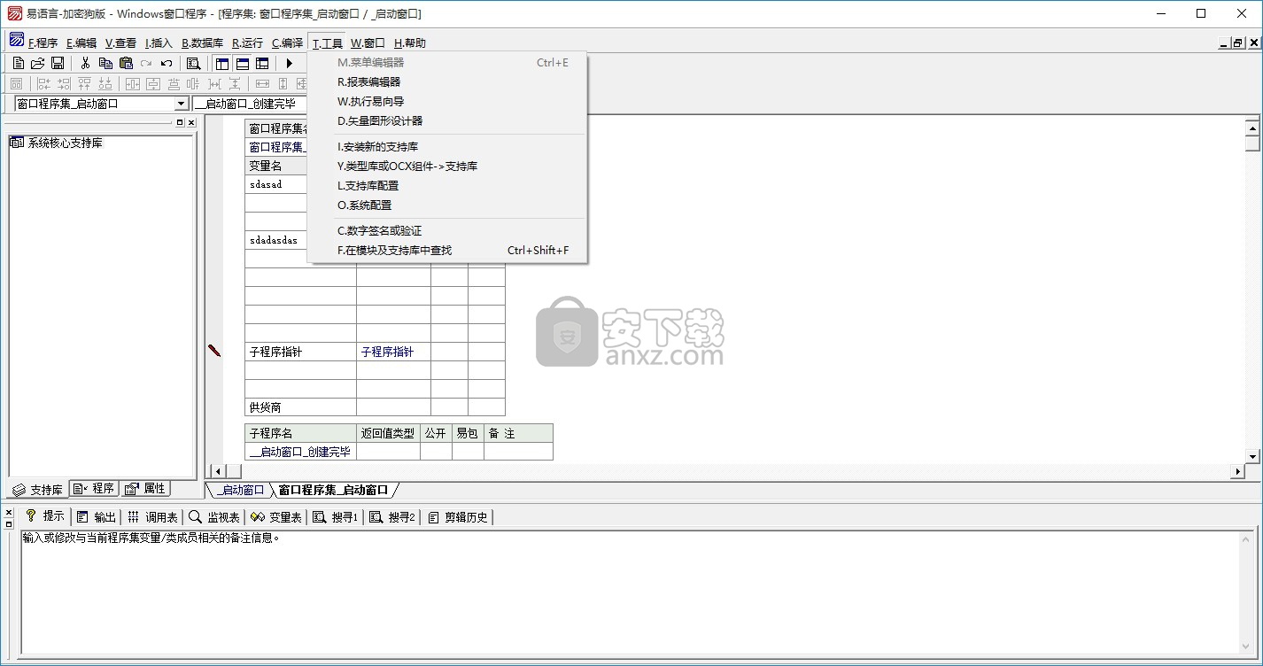Image resolution: width=1263 pixels, height=666 pixels.
Task: Click the New file toolbar icon
Action: click(x=18, y=63)
